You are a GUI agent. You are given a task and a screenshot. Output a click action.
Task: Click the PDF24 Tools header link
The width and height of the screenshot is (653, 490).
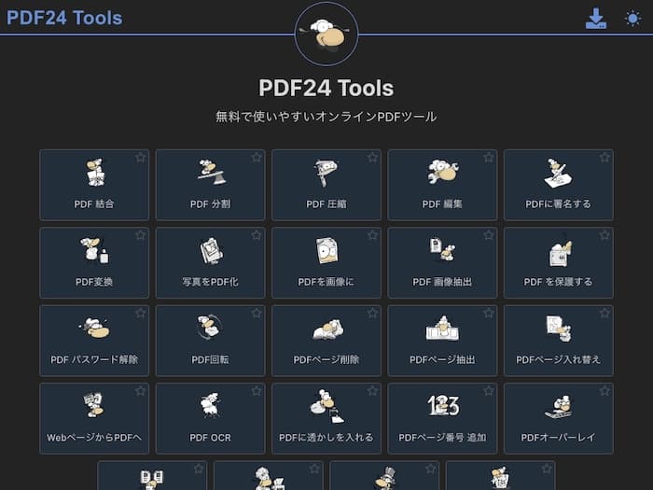[64, 18]
